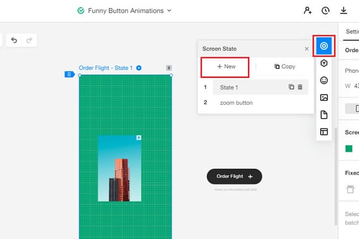
Task: Open the icons library smiley icon
Action: pos(324,80)
